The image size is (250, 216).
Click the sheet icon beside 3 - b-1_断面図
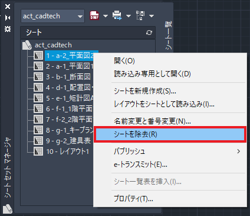pyautogui.click(x=38, y=77)
